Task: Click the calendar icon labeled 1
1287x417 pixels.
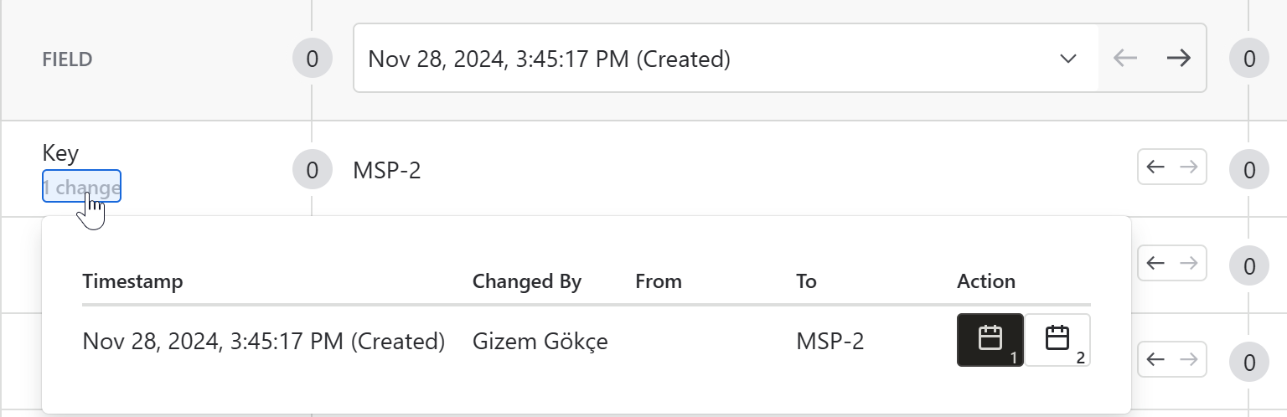Action: 990,340
